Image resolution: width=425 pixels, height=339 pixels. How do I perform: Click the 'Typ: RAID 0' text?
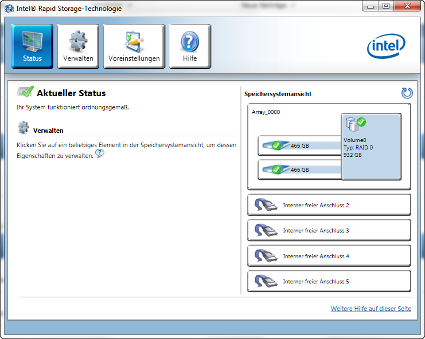click(358, 147)
